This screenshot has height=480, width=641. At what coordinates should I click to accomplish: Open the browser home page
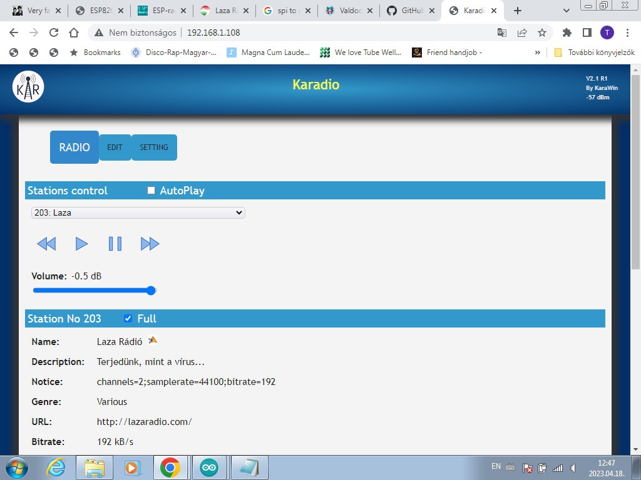pos(74,32)
